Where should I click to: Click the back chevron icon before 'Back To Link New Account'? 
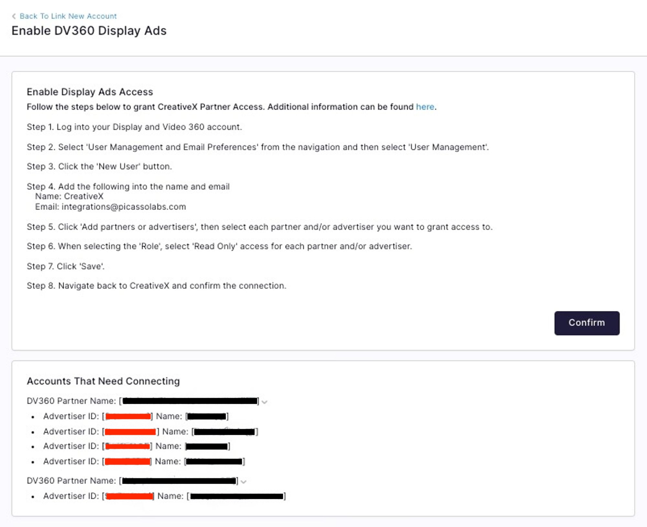14,16
